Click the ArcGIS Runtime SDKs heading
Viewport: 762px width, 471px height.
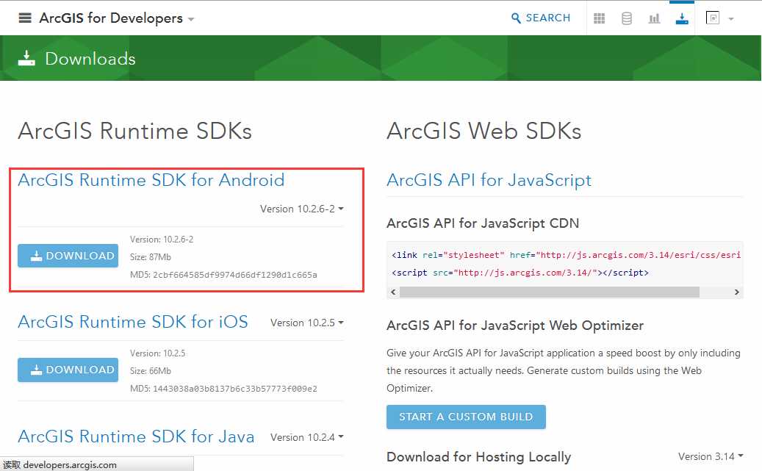click(135, 132)
